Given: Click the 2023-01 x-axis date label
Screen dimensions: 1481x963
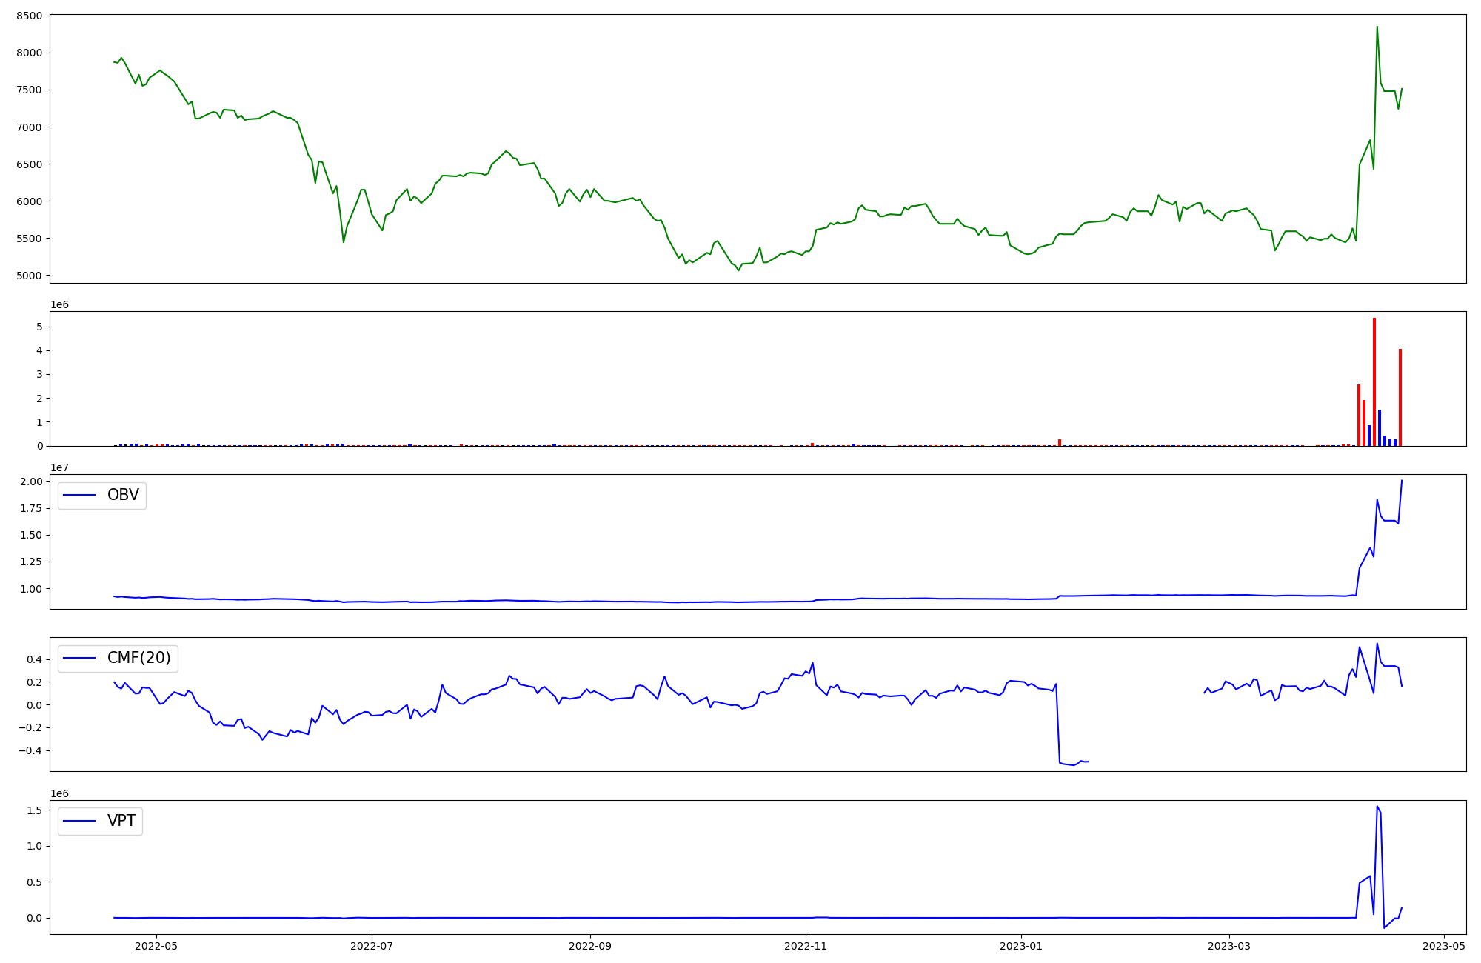Looking at the screenshot, I should [x=1021, y=945].
